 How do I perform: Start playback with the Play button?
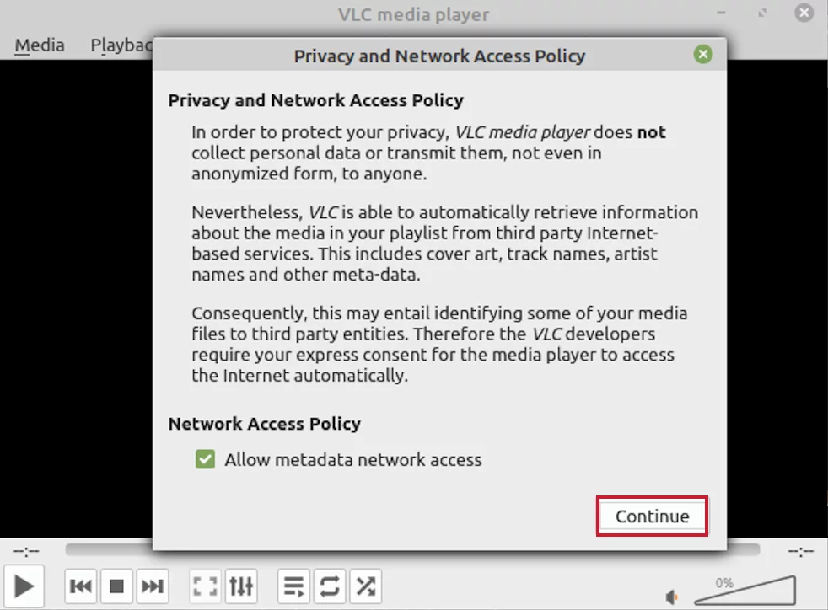click(x=24, y=586)
